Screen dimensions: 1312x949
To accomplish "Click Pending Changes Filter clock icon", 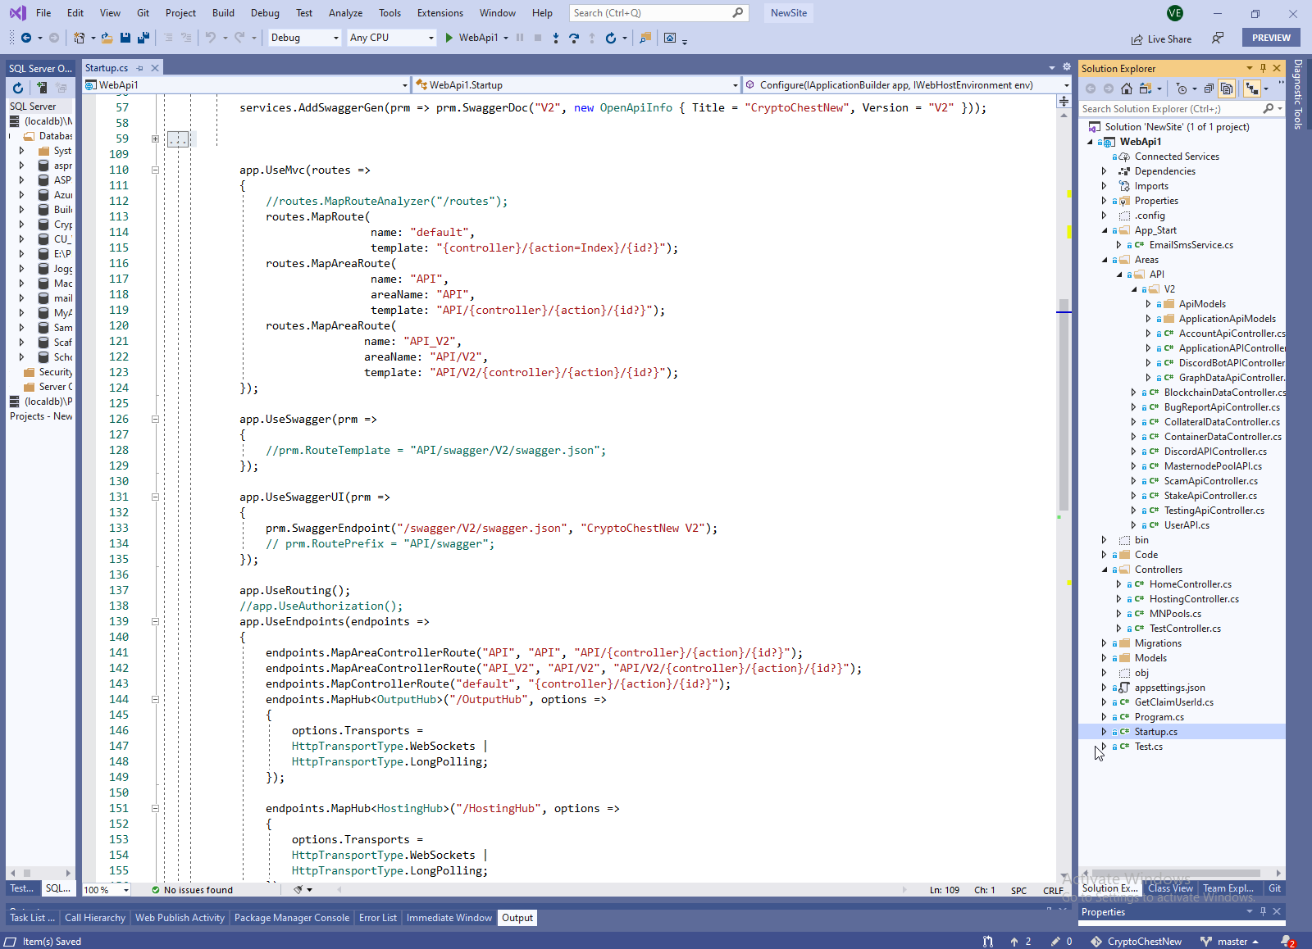I will pyautogui.click(x=1181, y=89).
